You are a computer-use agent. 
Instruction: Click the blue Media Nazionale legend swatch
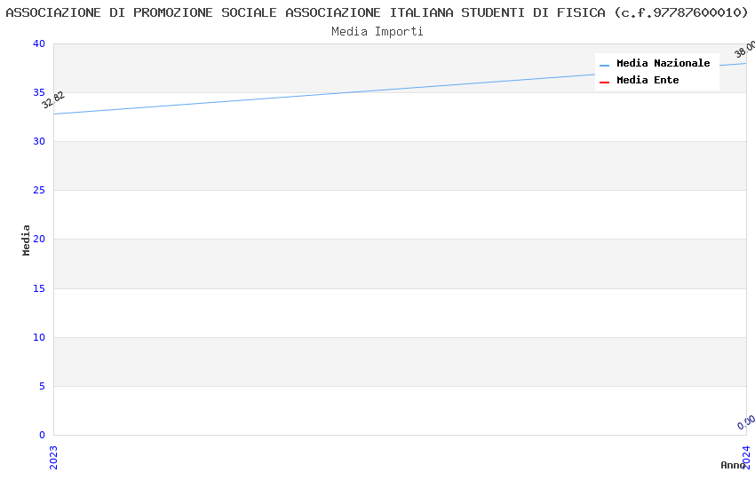tap(604, 65)
